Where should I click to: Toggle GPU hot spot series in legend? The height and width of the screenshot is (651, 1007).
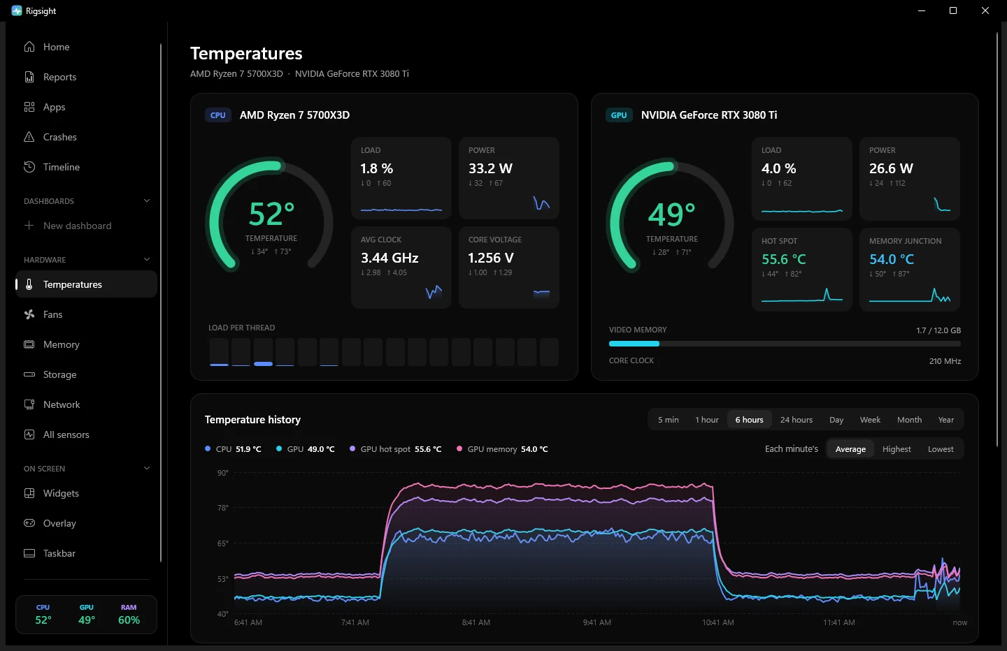pyautogui.click(x=396, y=449)
